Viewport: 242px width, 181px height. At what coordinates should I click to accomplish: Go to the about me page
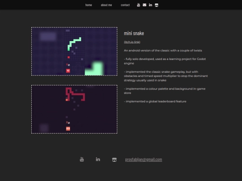[106, 5]
